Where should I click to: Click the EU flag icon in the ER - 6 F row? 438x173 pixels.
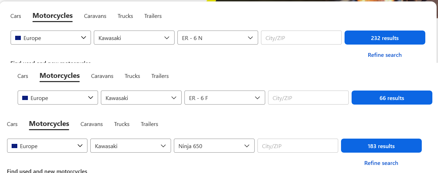[x=25, y=98]
